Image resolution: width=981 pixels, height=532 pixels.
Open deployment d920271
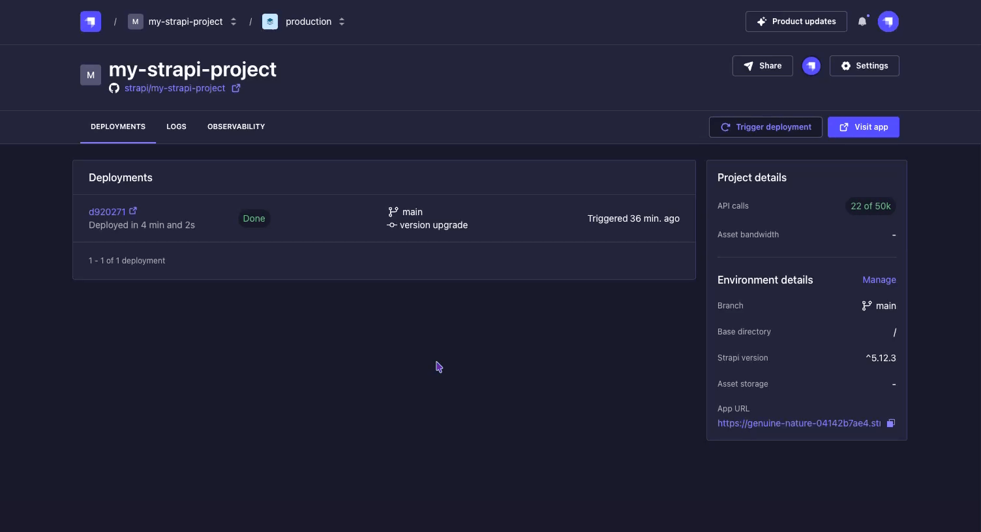(107, 212)
